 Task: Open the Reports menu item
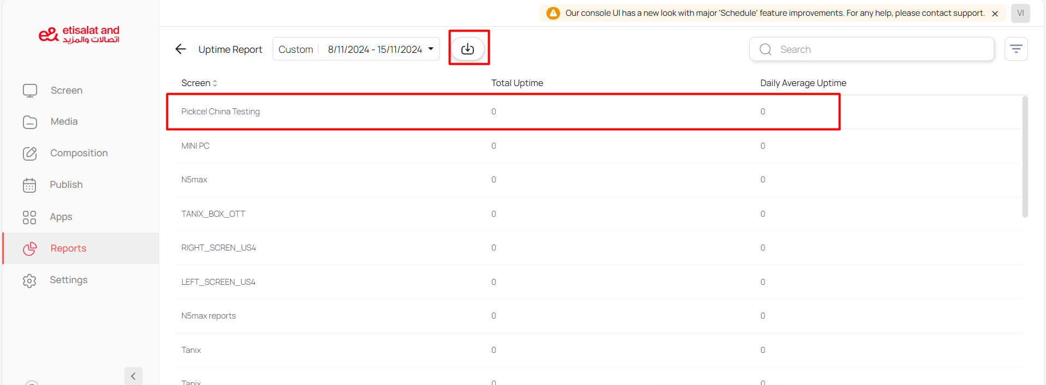click(x=68, y=248)
